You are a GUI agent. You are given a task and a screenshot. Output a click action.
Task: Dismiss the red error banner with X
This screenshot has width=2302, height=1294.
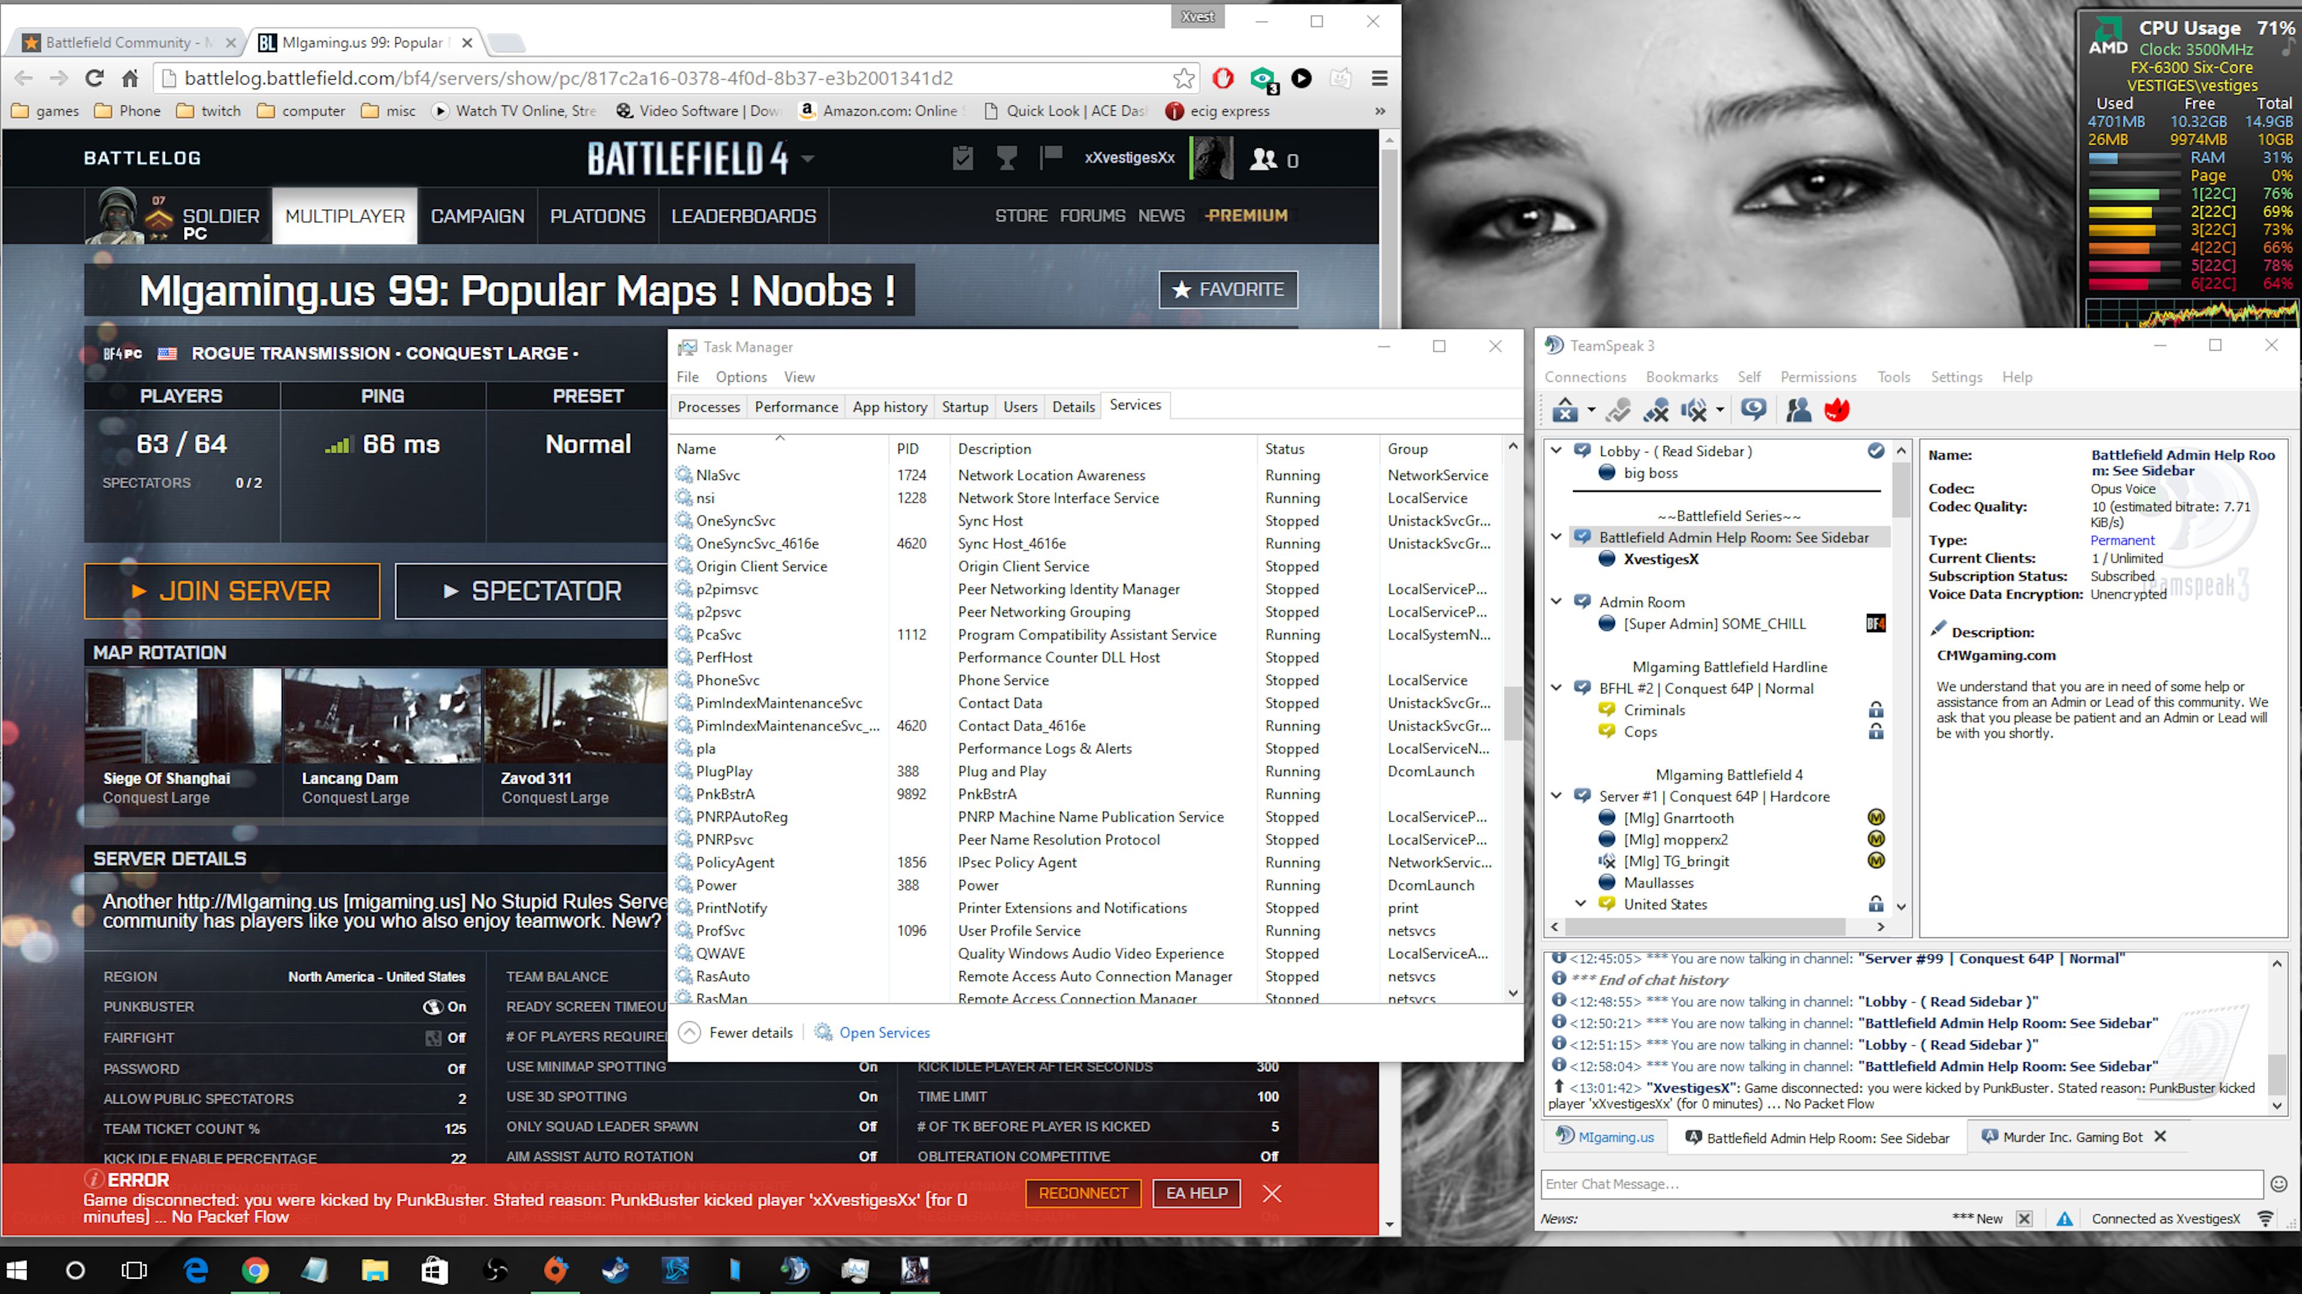coord(1273,1193)
